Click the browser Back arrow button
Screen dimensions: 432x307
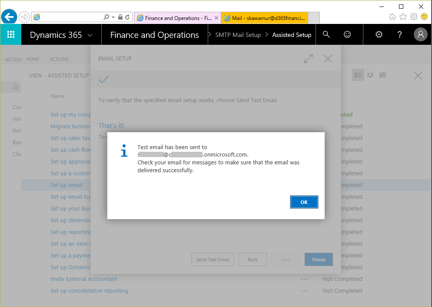9,17
